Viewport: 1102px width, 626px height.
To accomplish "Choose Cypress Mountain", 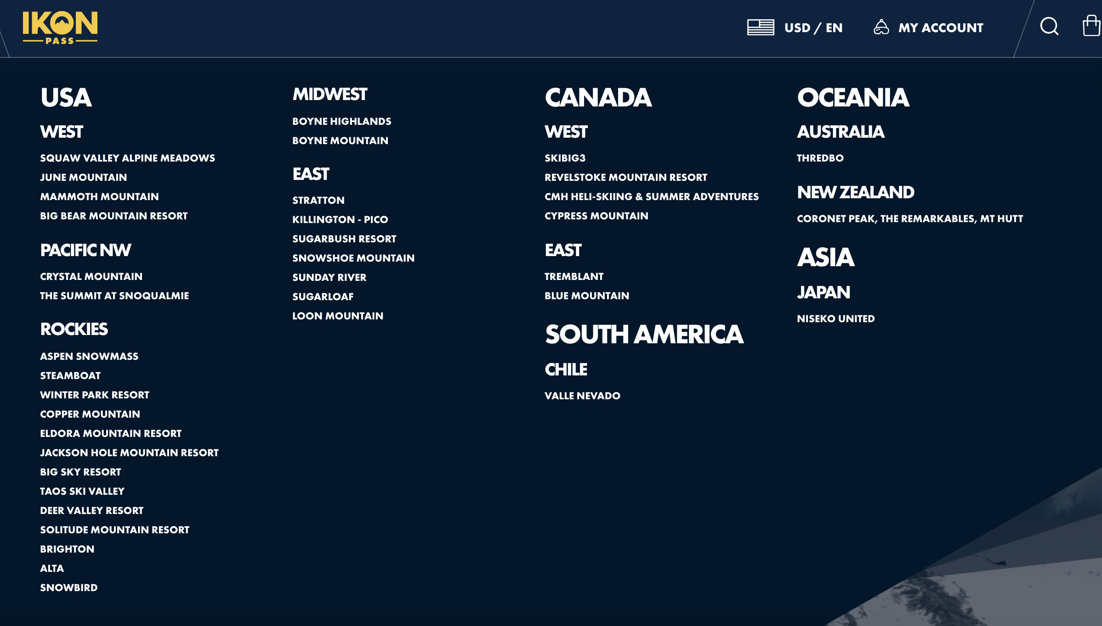I will pyautogui.click(x=596, y=216).
